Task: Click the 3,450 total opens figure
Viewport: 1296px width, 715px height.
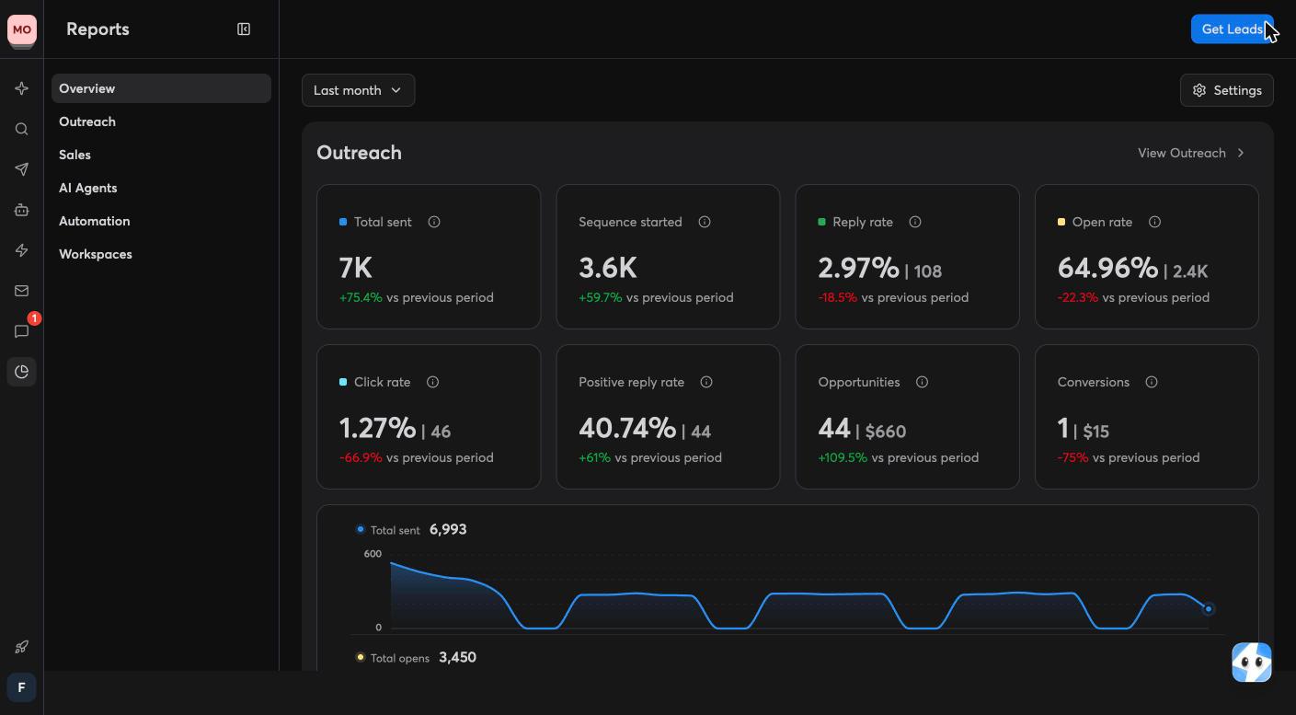Action: pos(457,657)
